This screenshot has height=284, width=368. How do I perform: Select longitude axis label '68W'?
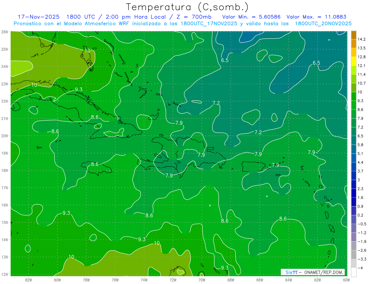[x=231, y=280]
